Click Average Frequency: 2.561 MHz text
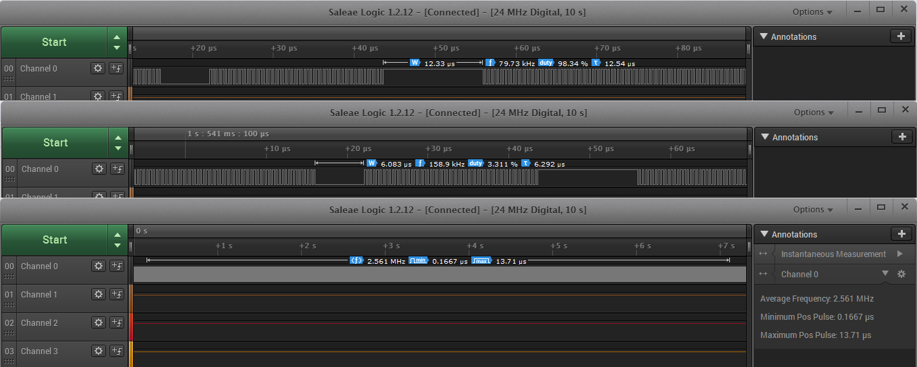Viewport: 917px width, 367px height. coord(817,299)
